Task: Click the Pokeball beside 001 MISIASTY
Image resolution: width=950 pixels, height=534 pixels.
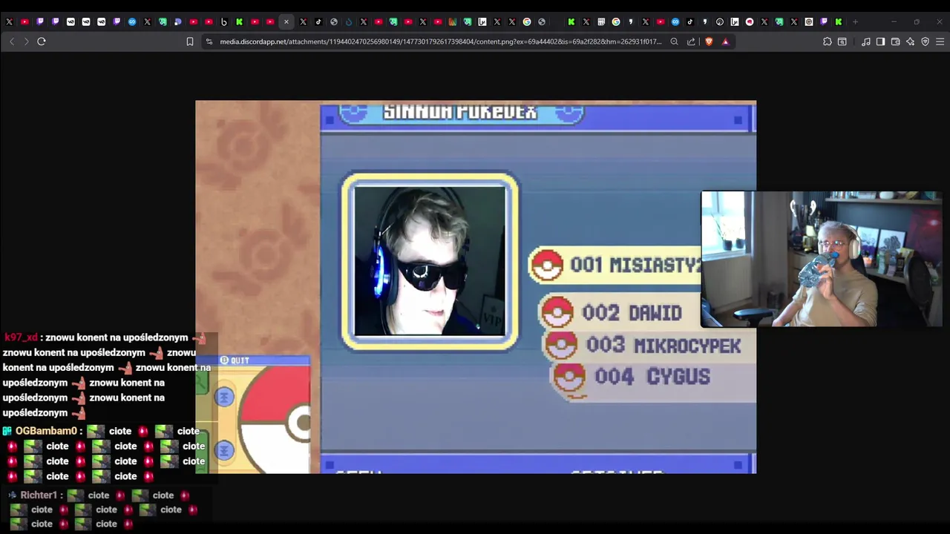Action: [547, 266]
